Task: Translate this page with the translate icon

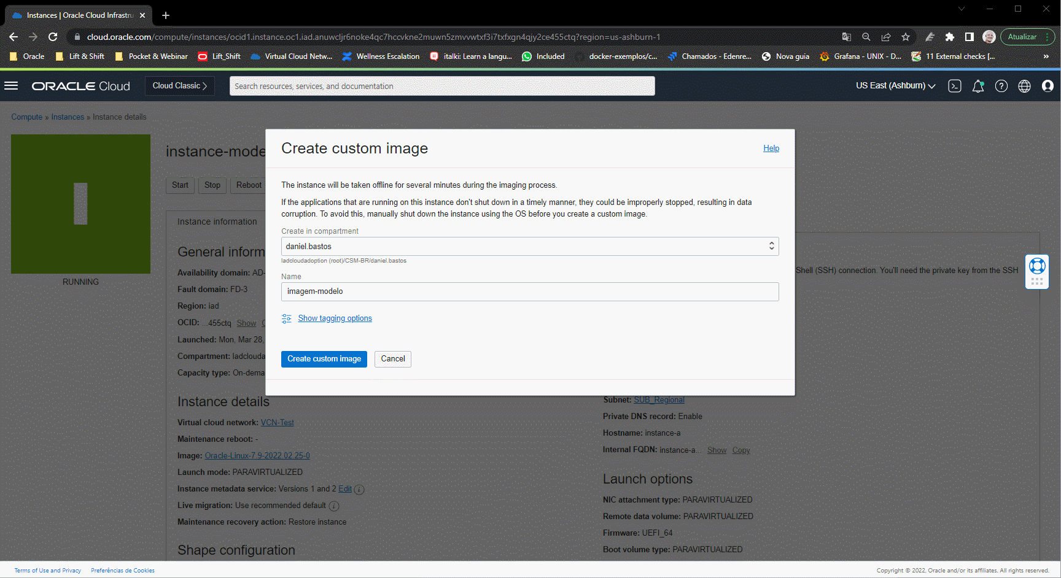Action: [x=847, y=37]
